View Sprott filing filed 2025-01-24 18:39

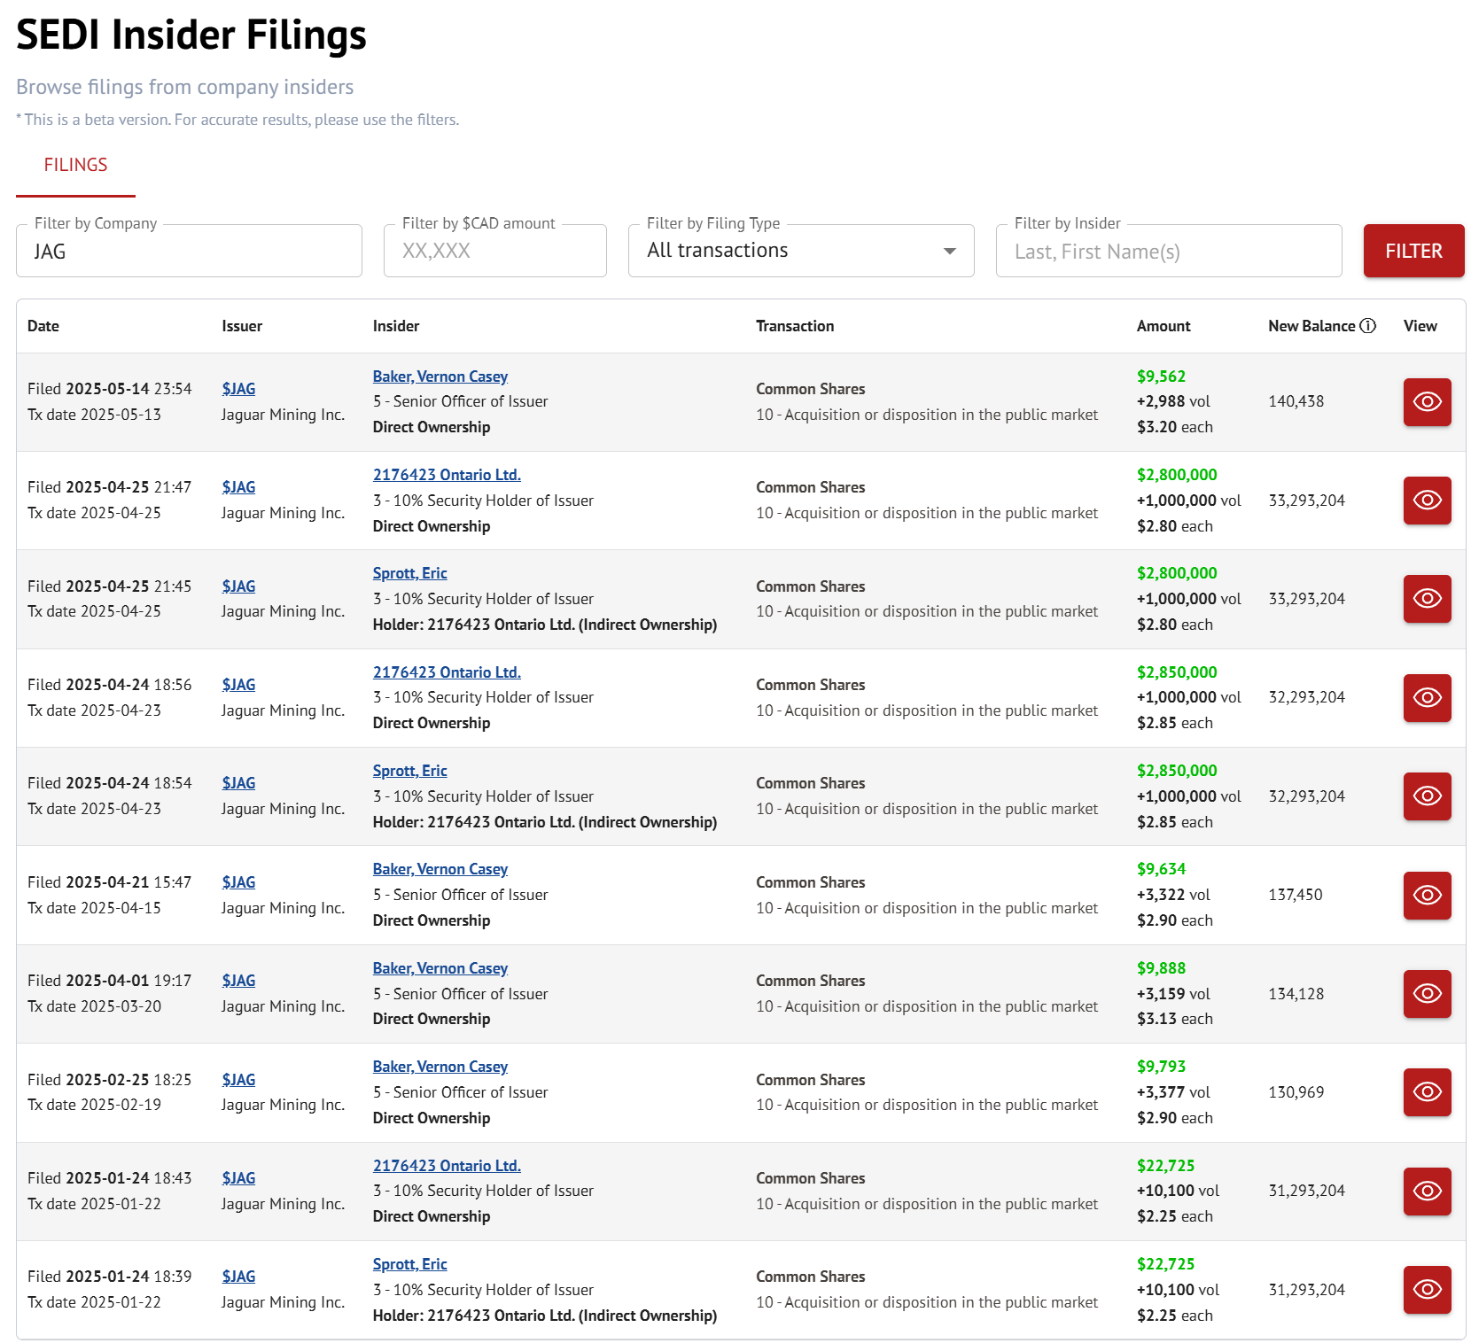1426,1290
